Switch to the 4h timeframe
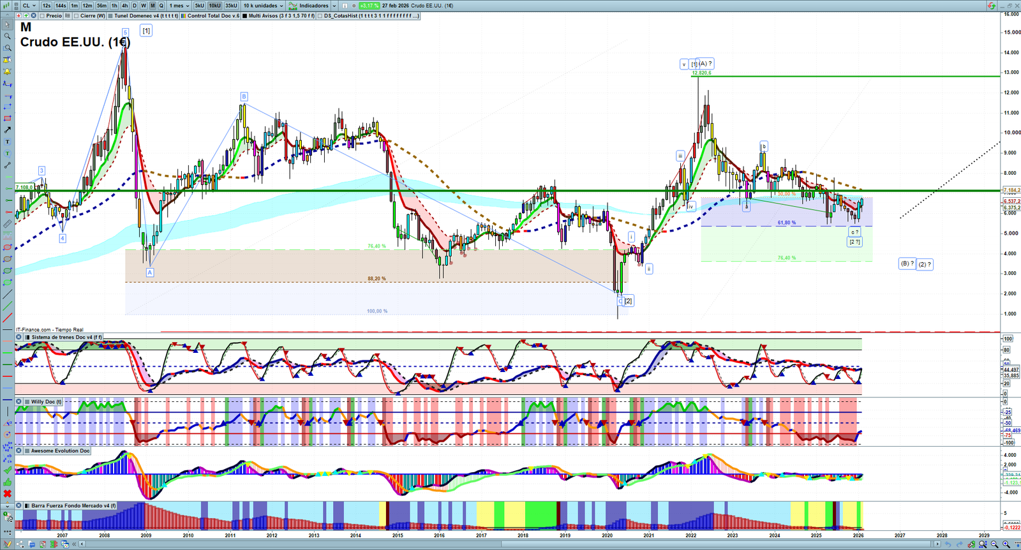Image resolution: width=1021 pixels, height=550 pixels. point(124,5)
